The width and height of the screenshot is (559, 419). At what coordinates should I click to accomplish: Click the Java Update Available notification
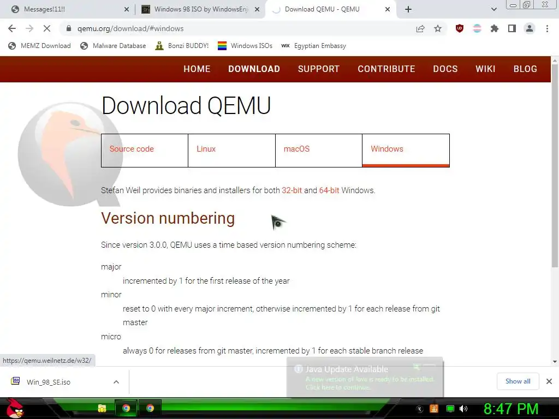pyautogui.click(x=365, y=377)
